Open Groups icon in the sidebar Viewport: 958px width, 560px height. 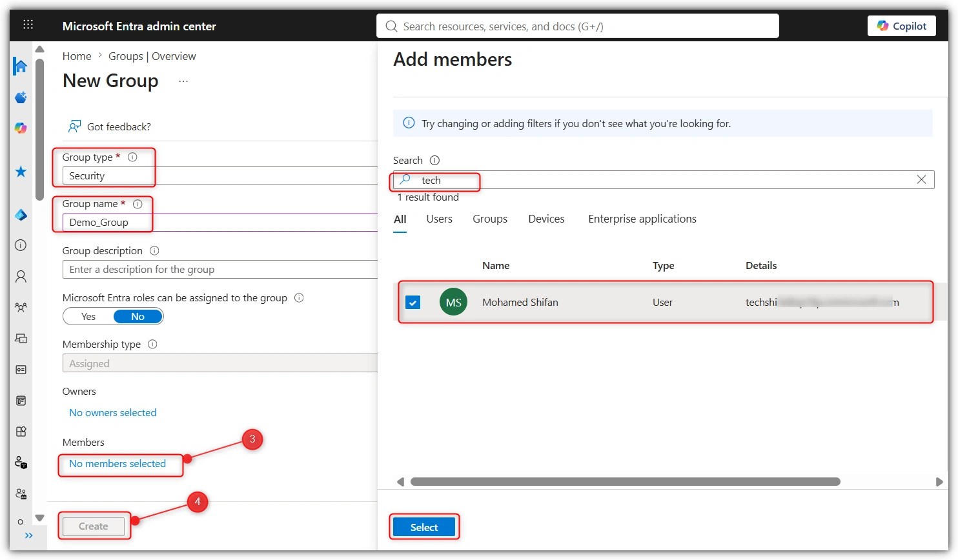(x=21, y=308)
